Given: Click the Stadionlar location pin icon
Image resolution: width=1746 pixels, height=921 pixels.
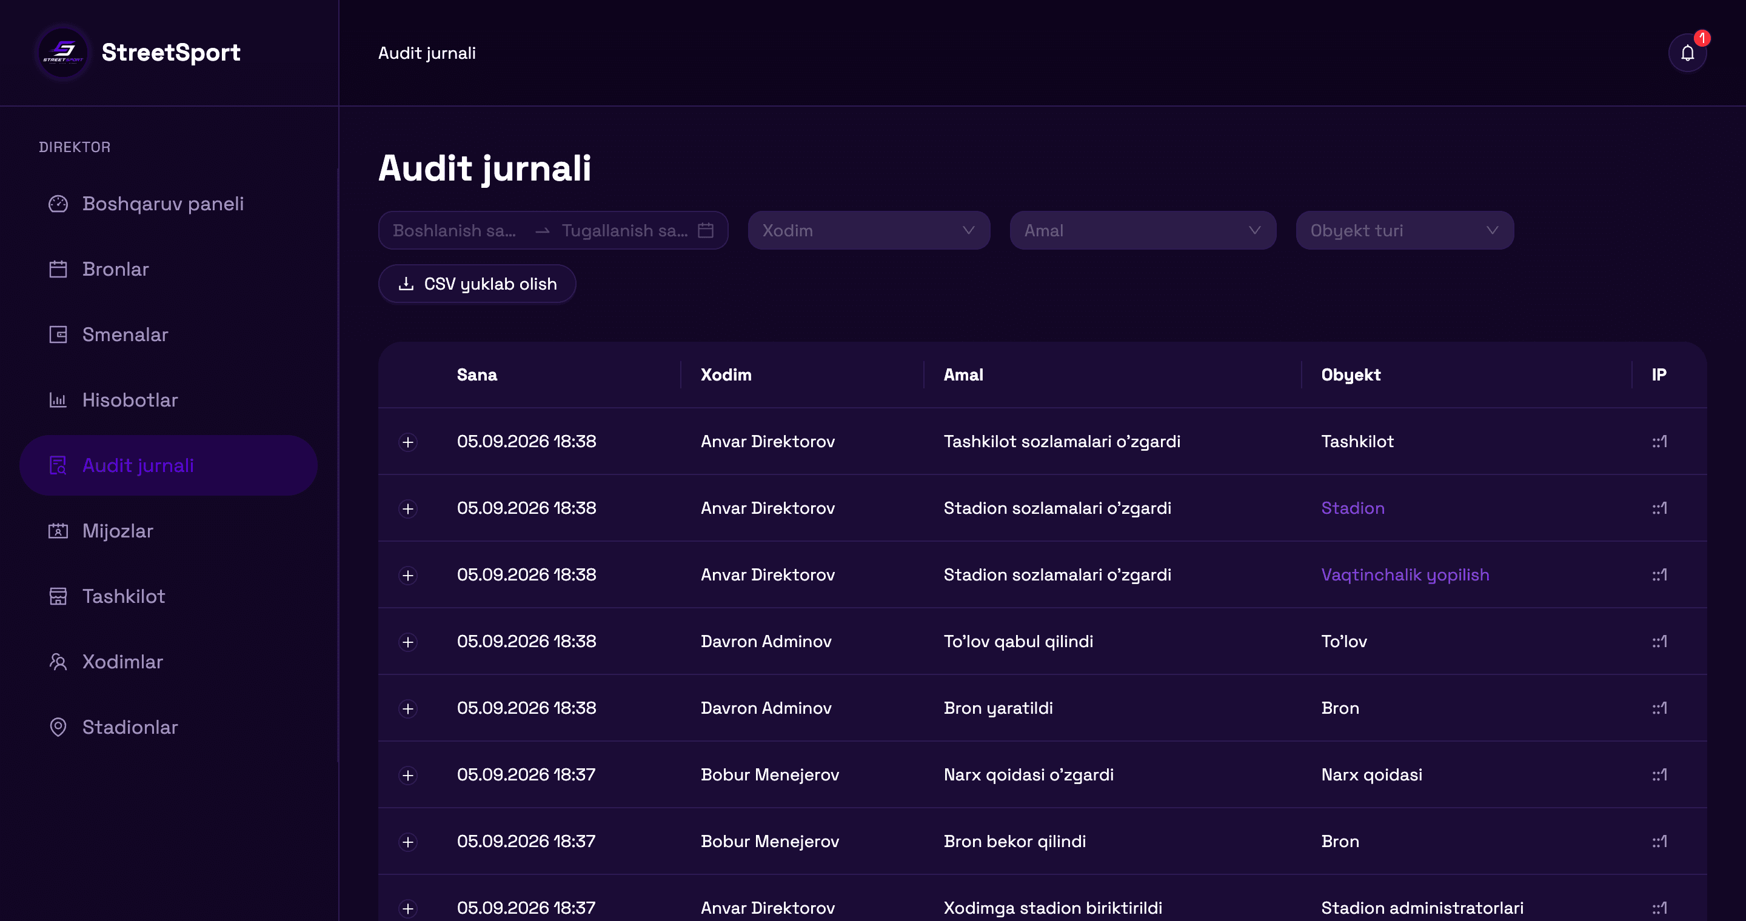Looking at the screenshot, I should pyautogui.click(x=58, y=727).
